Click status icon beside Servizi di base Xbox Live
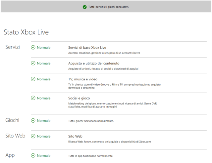Image resolution: width=212 pixels, height=163 pixels. click(33, 48)
